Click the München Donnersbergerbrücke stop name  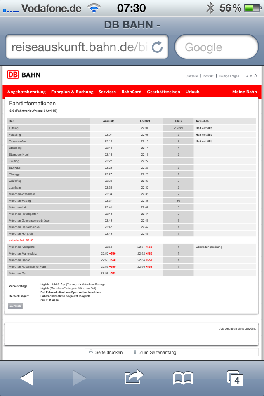(29, 220)
